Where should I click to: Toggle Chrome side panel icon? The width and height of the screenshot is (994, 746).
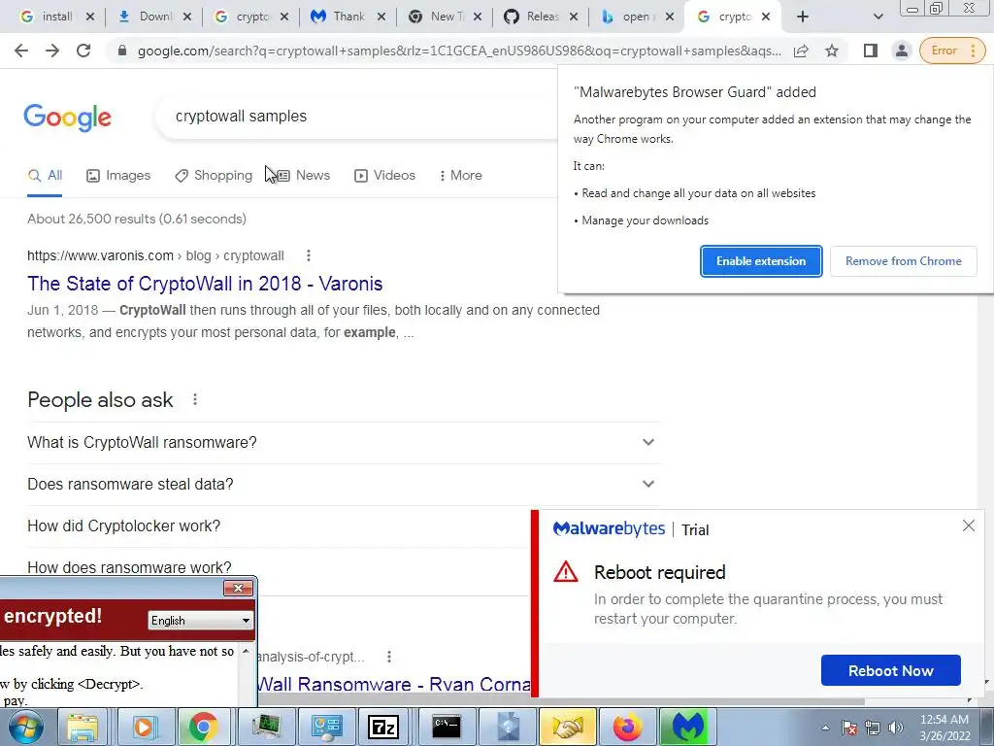tap(871, 51)
